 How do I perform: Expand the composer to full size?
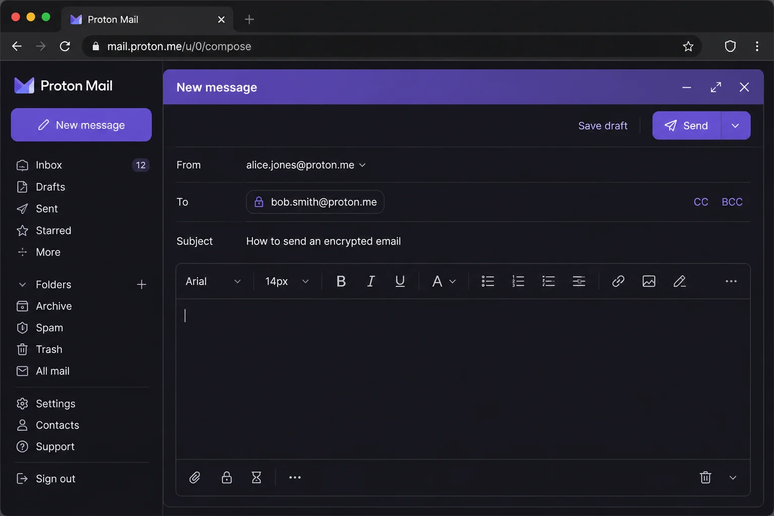[x=716, y=87]
